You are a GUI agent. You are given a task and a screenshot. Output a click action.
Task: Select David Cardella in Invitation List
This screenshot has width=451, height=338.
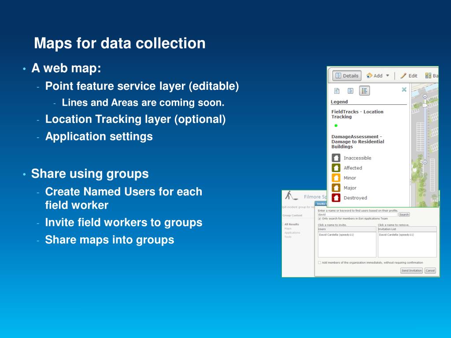396,235
